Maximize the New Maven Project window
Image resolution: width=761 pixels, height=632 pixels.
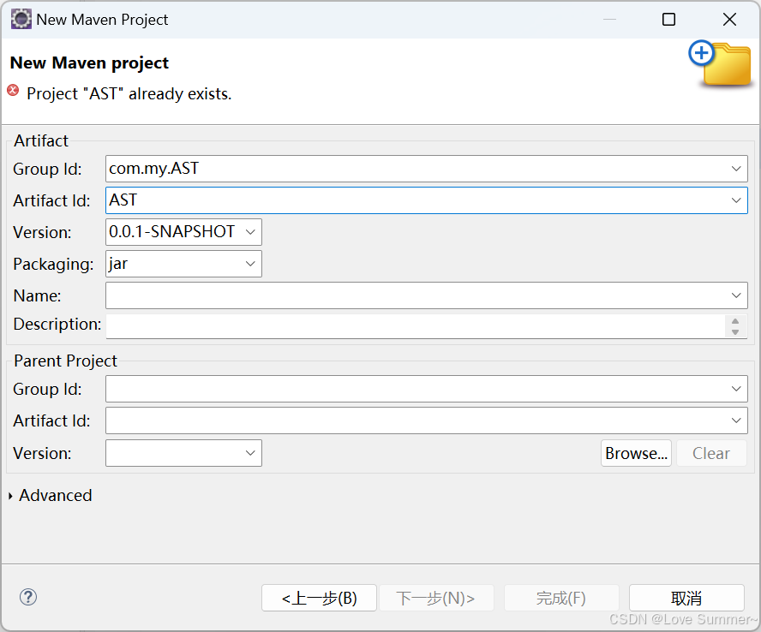point(668,20)
